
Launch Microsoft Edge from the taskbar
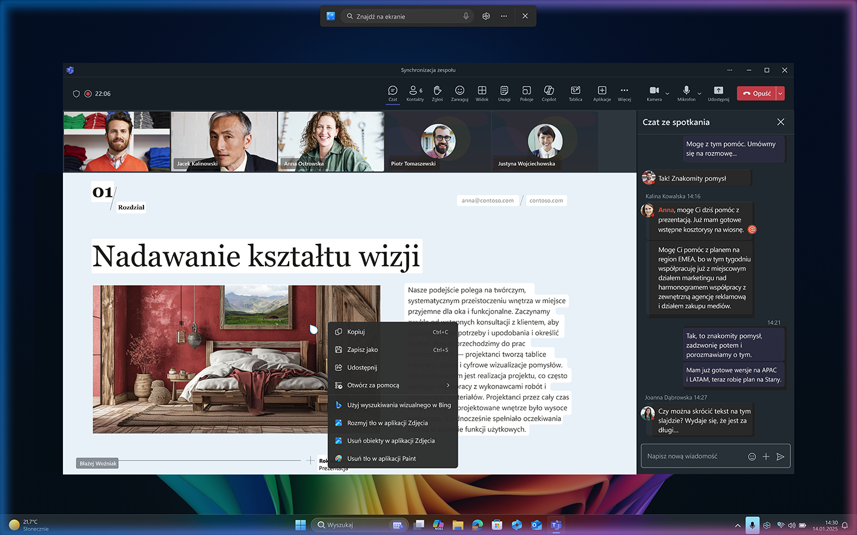(x=478, y=525)
